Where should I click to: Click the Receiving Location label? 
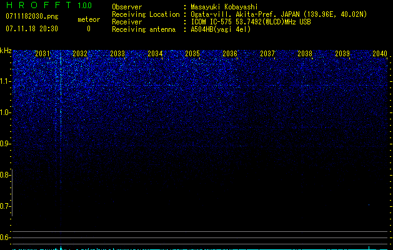coord(146,14)
